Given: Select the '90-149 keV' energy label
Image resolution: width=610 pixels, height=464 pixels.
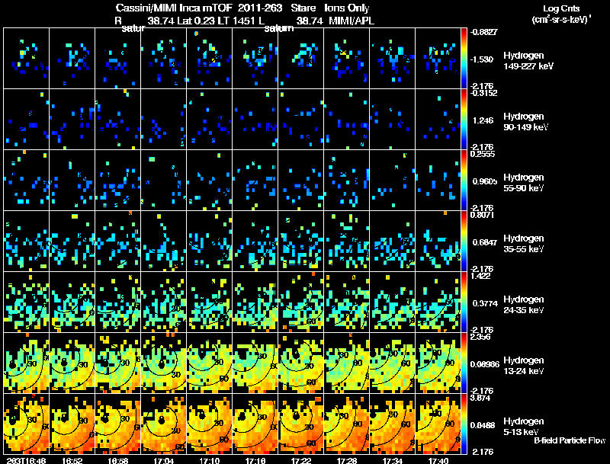Looking at the screenshot, I should pyautogui.click(x=525, y=127).
